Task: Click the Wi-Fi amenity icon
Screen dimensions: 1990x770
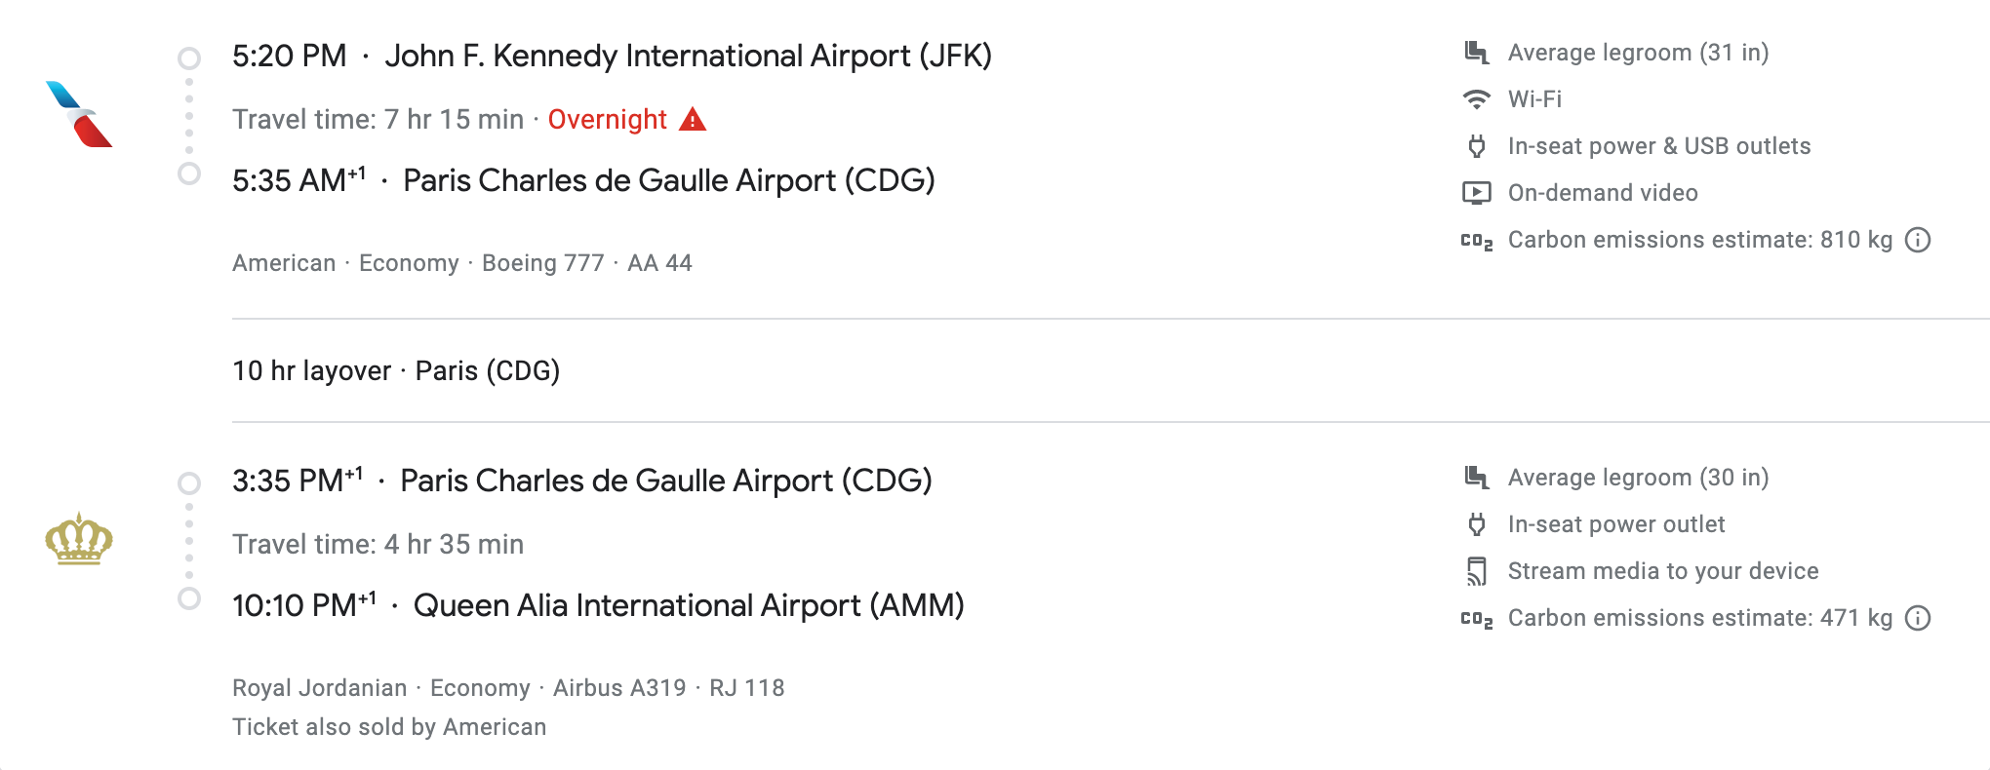Action: point(1477,98)
